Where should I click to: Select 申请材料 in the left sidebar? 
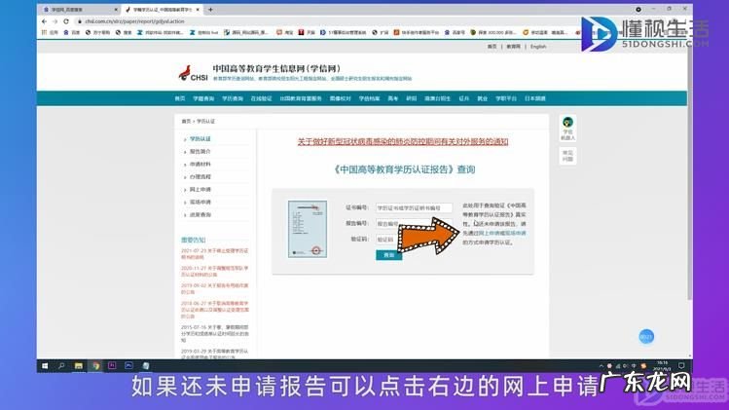click(x=200, y=165)
